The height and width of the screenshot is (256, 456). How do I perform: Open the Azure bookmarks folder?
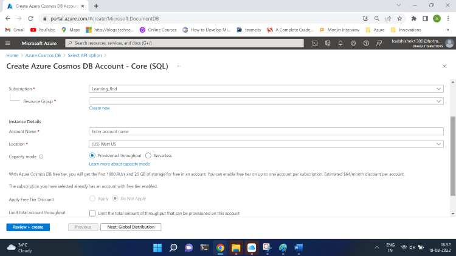[x=375, y=30]
